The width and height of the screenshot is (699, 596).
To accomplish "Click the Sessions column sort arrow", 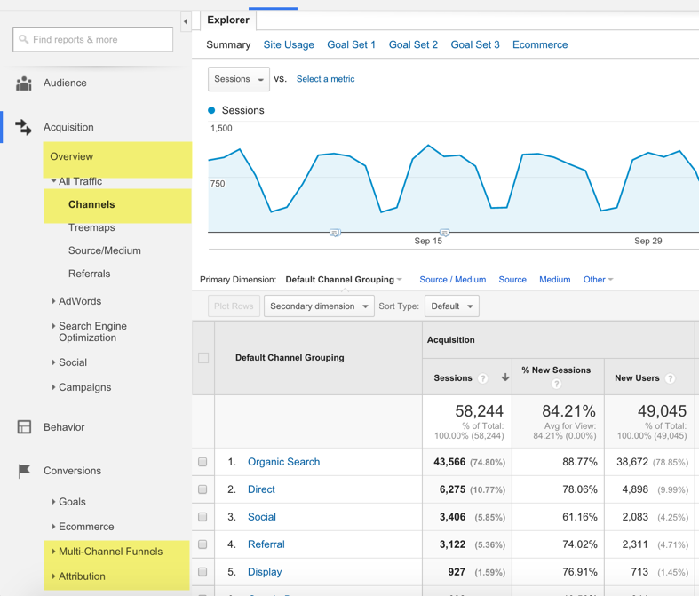I will 505,377.
